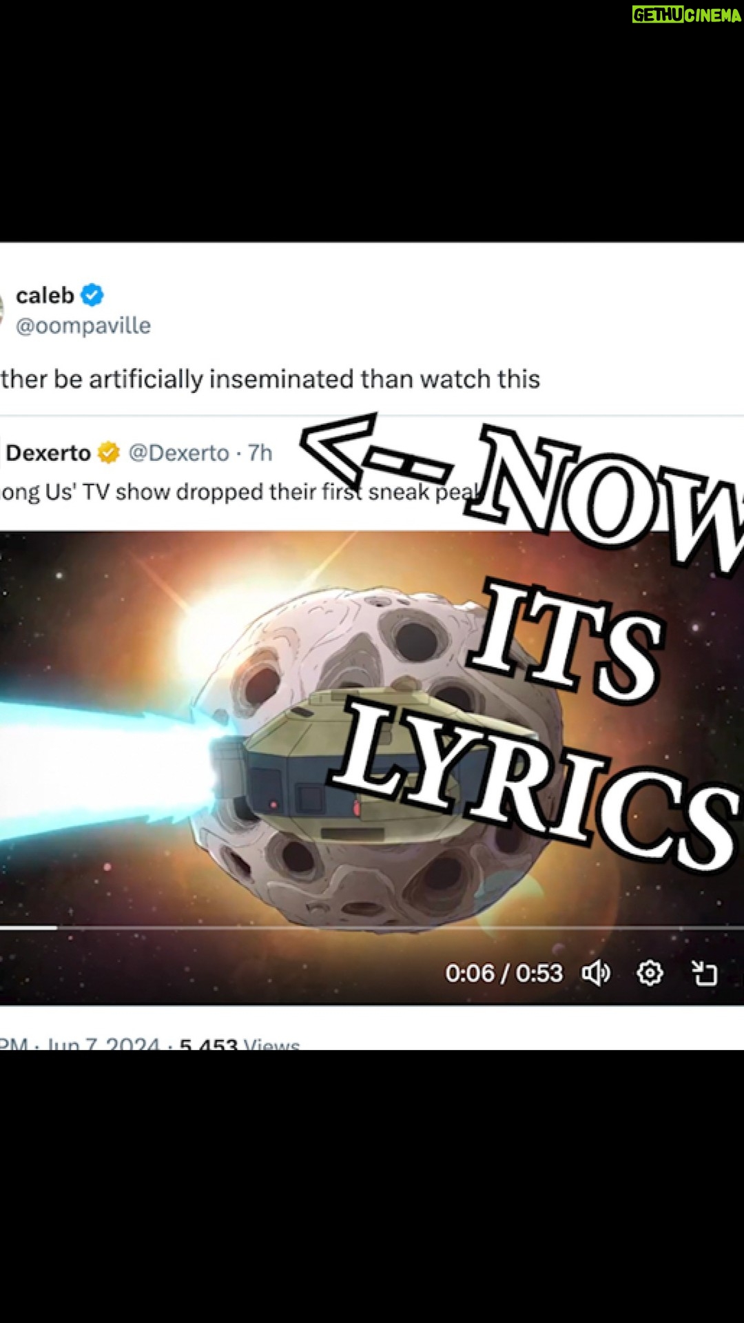Open the @oompaville handle link

[x=83, y=325]
